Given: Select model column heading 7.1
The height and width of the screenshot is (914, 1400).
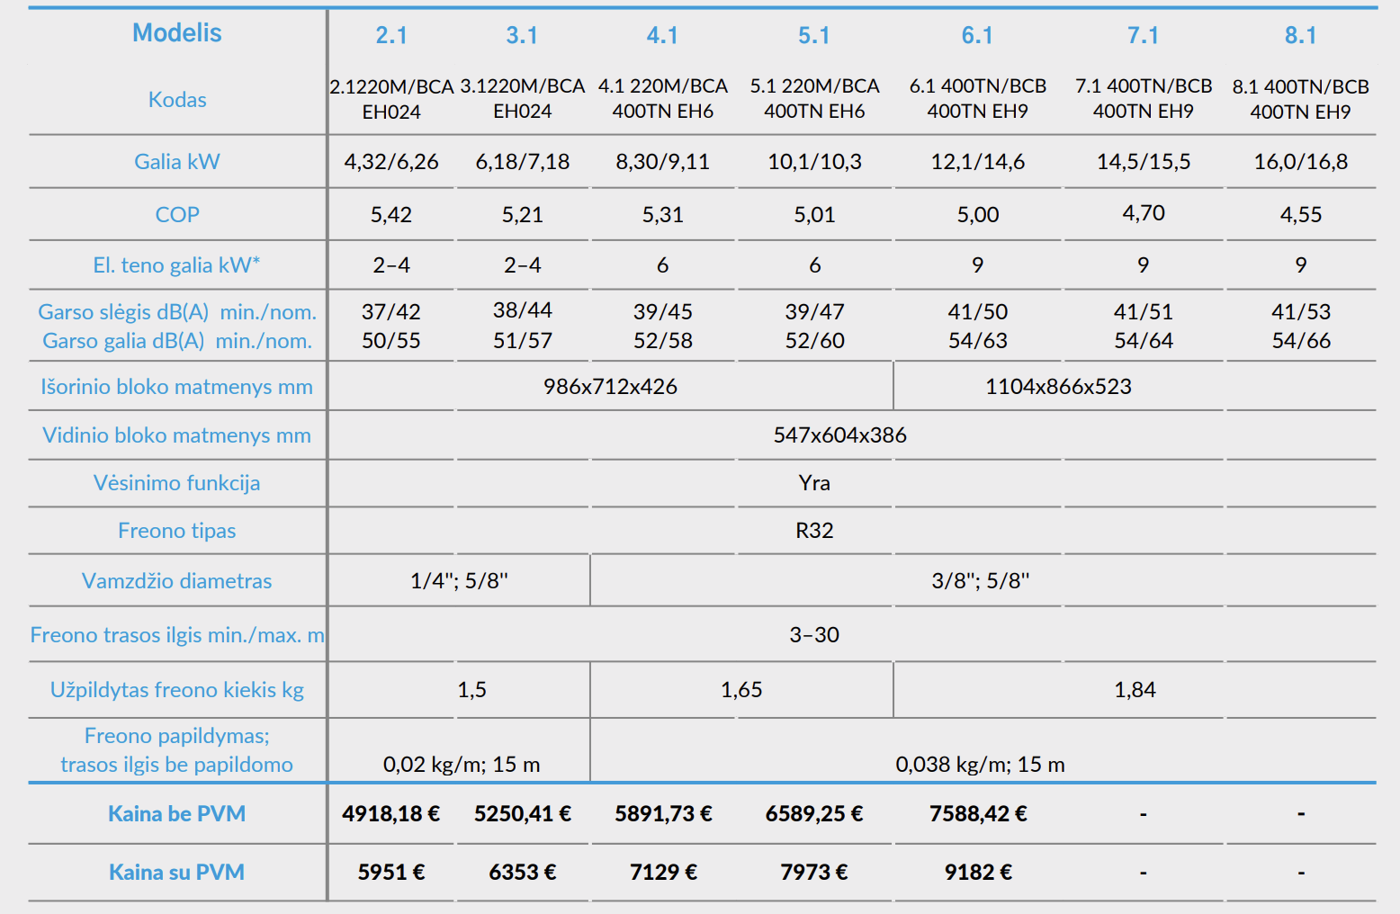Looking at the screenshot, I should click(x=1143, y=35).
